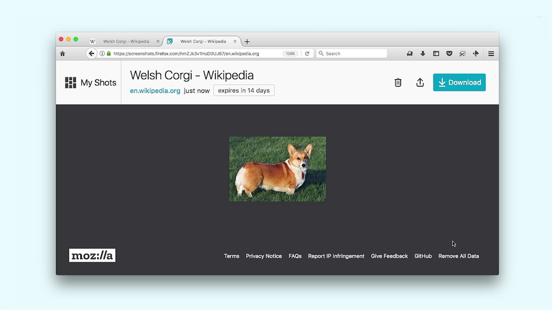Click Remove All Data link

(x=459, y=256)
